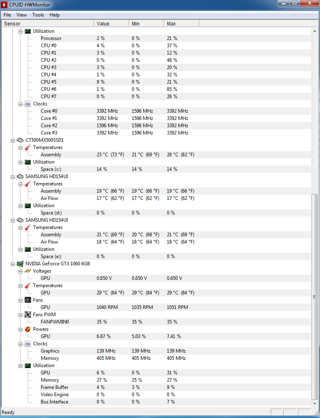The height and width of the screenshot is (418, 320).
Task: Click the Value column header
Action: 111,24
